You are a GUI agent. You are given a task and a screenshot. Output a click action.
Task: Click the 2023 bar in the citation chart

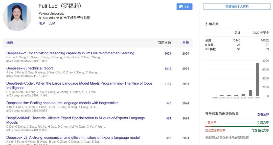(243, 95)
